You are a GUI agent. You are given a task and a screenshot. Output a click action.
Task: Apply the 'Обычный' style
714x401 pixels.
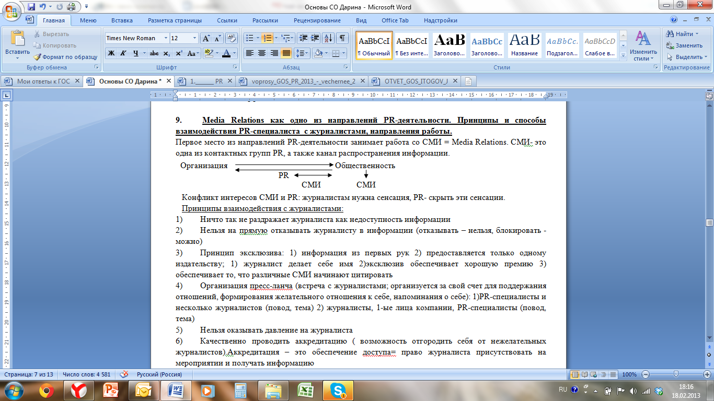374,45
